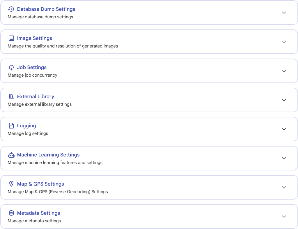Screen dimensions: 298x229
Task: Open the Logging settings link
Action: coord(26,126)
